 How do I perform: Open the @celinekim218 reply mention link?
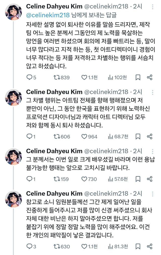click(48, 15)
